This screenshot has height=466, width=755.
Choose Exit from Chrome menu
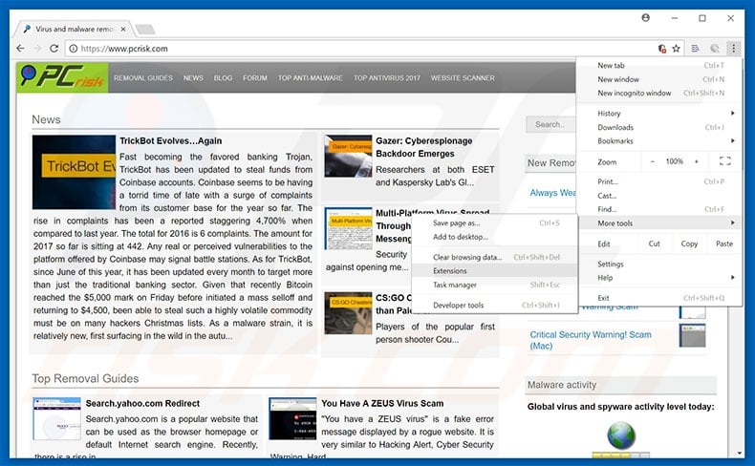(x=659, y=298)
